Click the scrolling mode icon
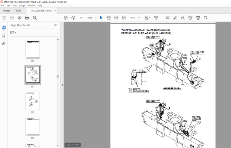 pyautogui.click(x=156, y=18)
